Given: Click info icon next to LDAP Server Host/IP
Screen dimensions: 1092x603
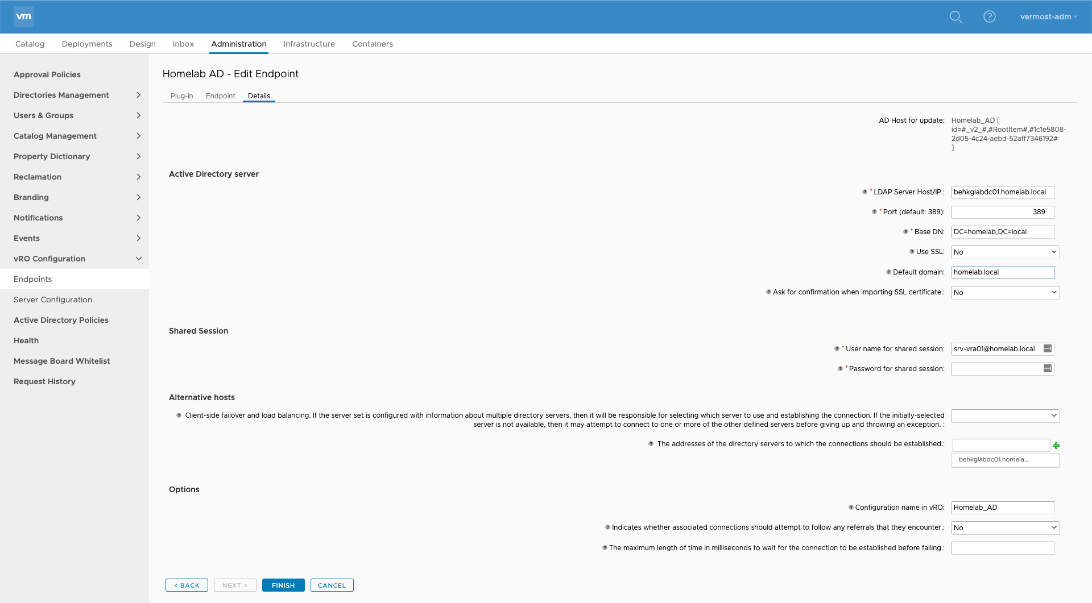Looking at the screenshot, I should tap(864, 192).
